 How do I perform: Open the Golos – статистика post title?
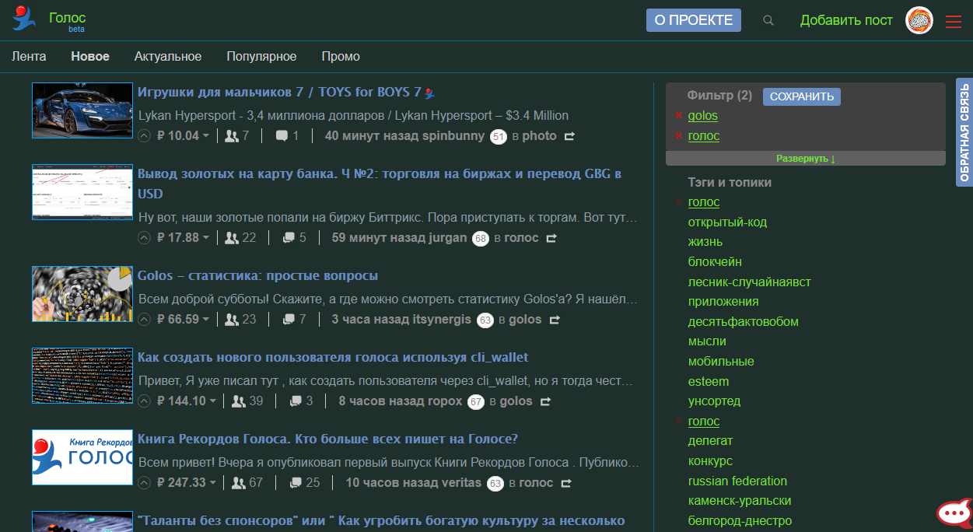click(257, 276)
